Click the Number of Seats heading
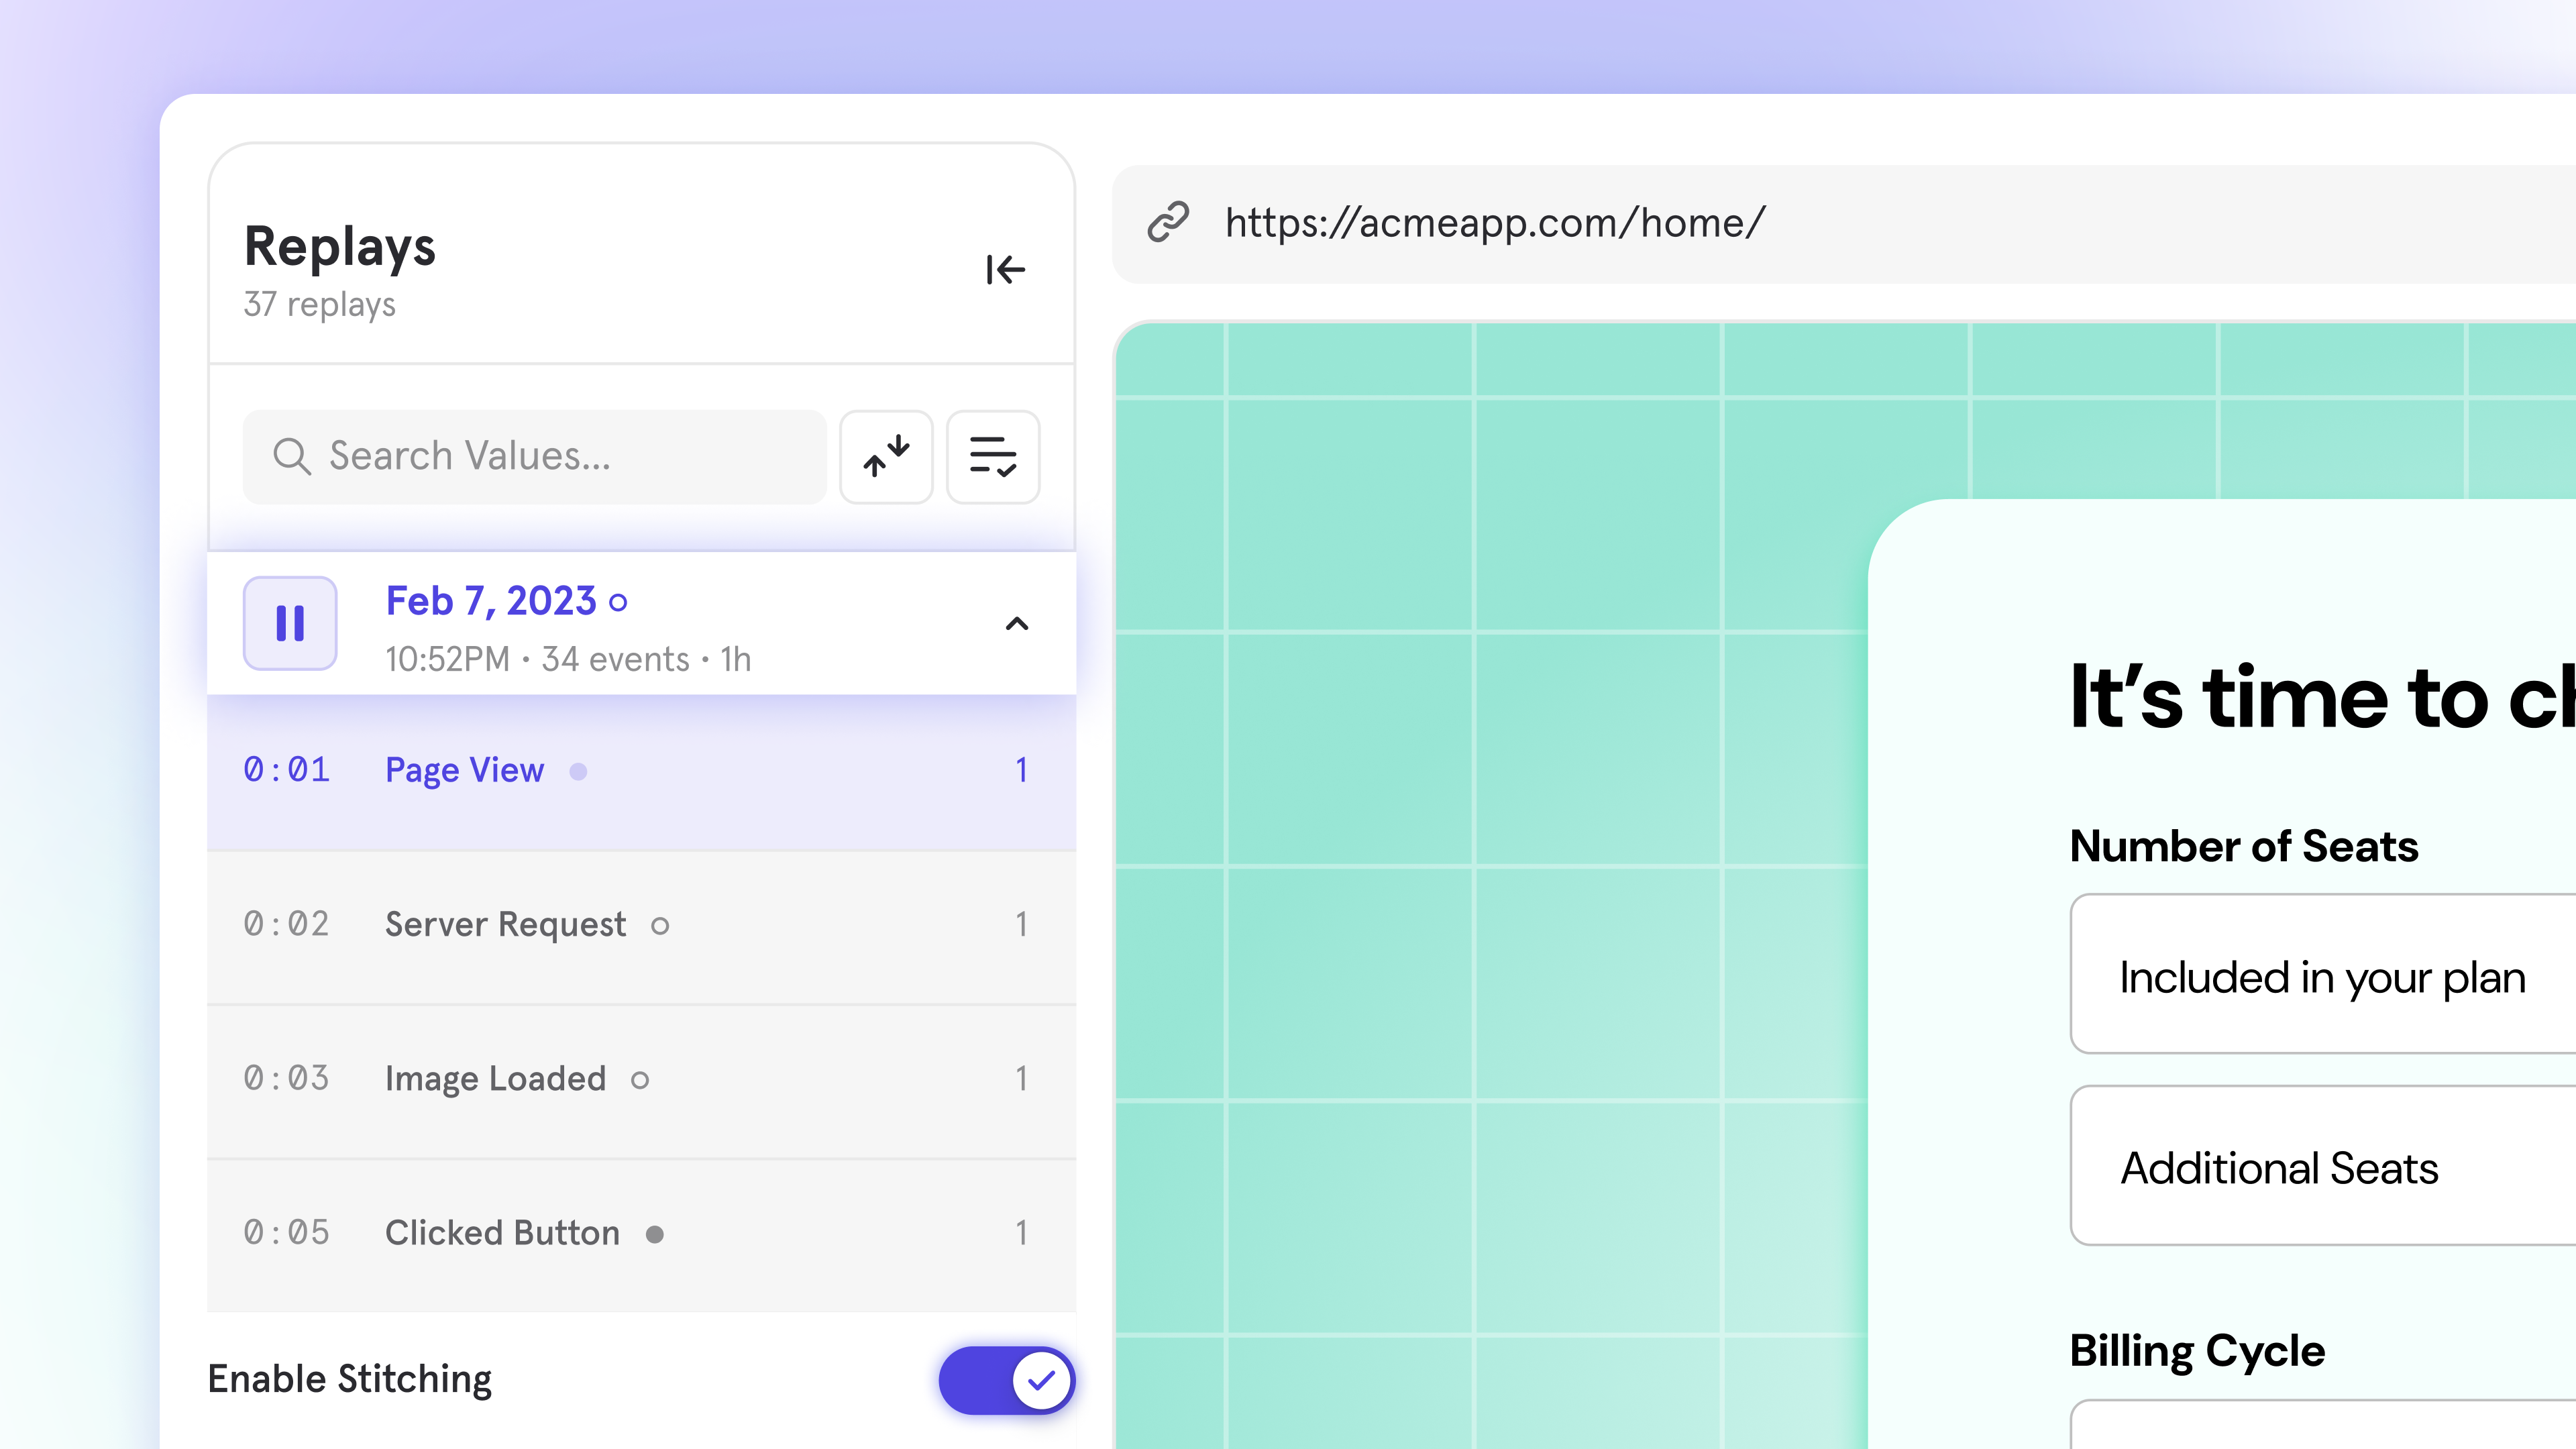Image resolution: width=2576 pixels, height=1449 pixels. coord(2244,846)
